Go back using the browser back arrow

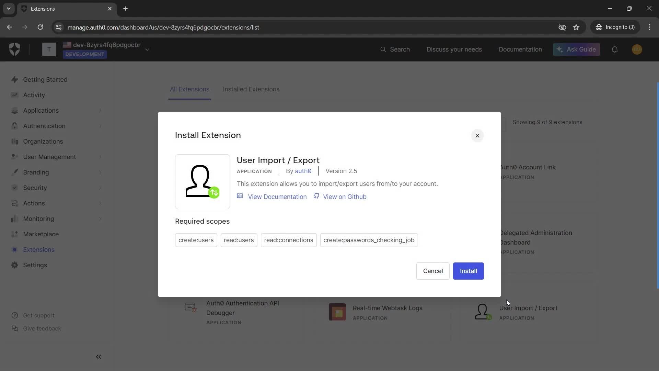pyautogui.click(x=9, y=27)
